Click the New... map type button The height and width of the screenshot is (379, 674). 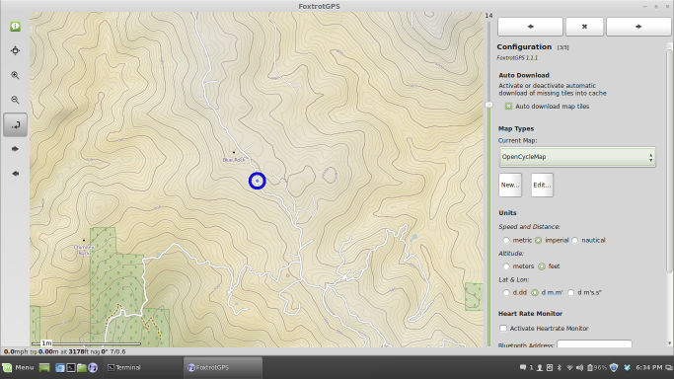click(510, 186)
